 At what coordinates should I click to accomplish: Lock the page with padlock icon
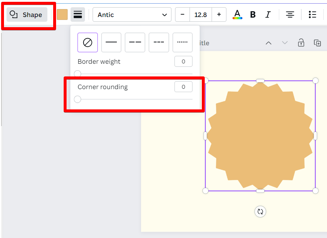[x=301, y=43]
